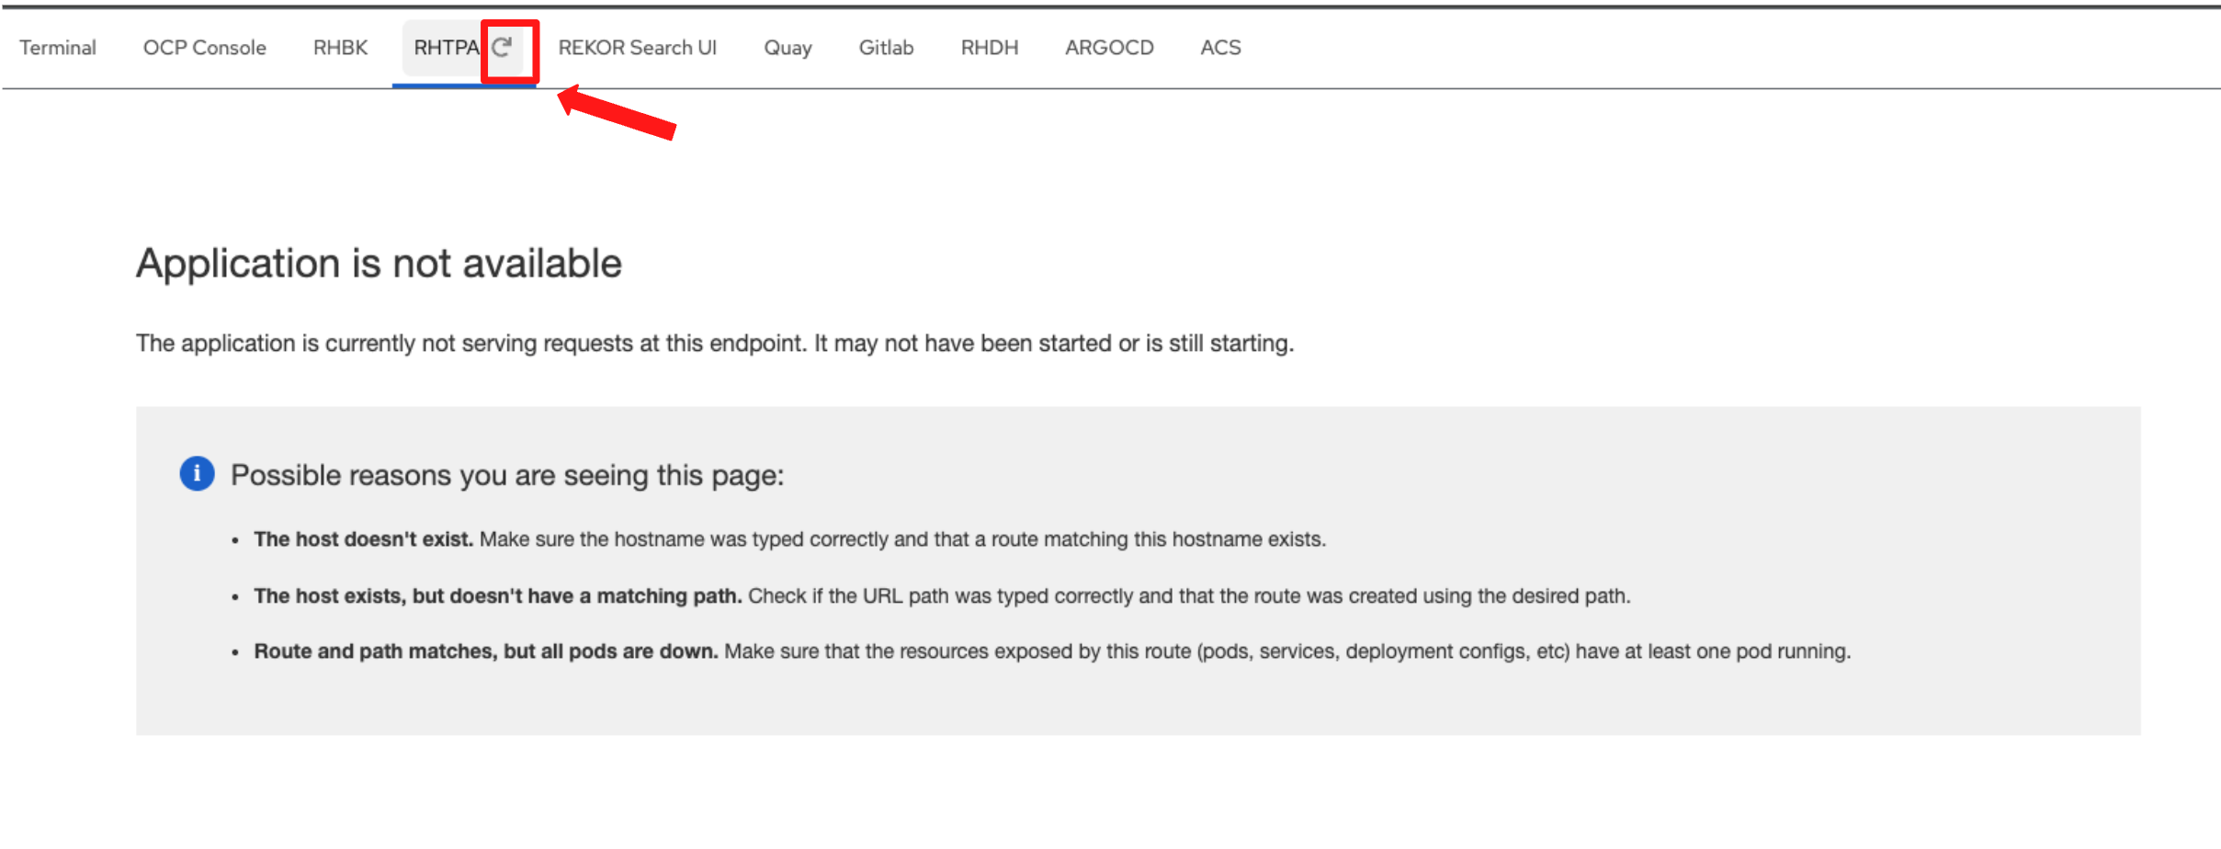Screen dimensions: 2221x849
Task: Switch to the Gitlab tab
Action: tap(886, 48)
